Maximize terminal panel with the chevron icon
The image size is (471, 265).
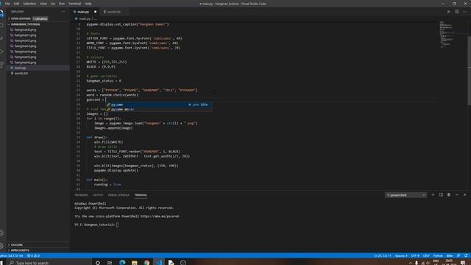pos(457,195)
